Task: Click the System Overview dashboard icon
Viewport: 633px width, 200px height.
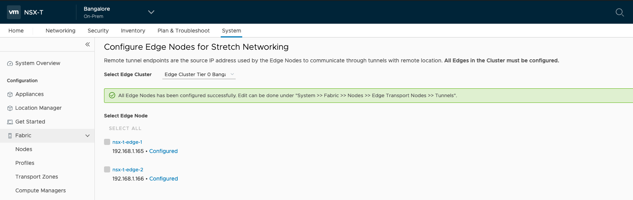Action: [10, 63]
